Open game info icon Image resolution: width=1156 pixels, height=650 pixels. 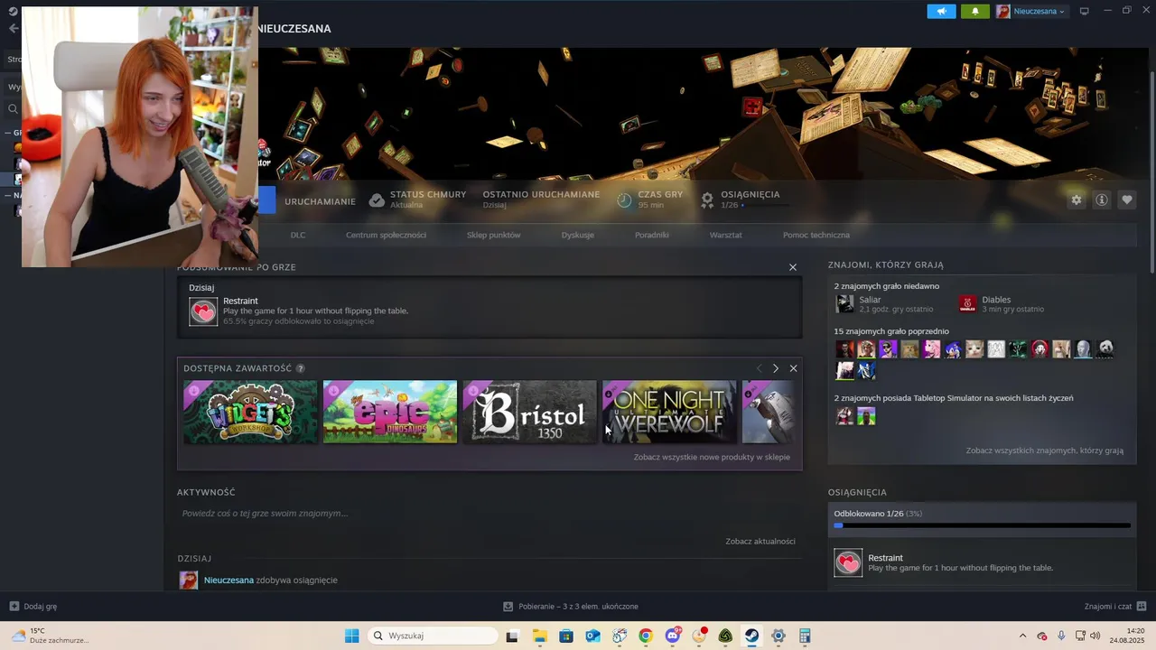(x=1101, y=200)
